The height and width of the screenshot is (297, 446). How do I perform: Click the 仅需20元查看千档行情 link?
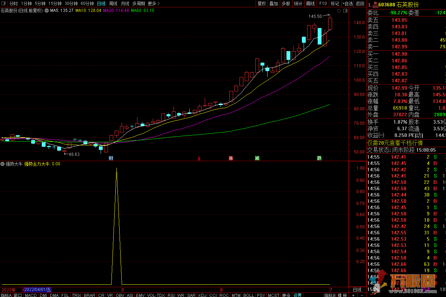395,143
